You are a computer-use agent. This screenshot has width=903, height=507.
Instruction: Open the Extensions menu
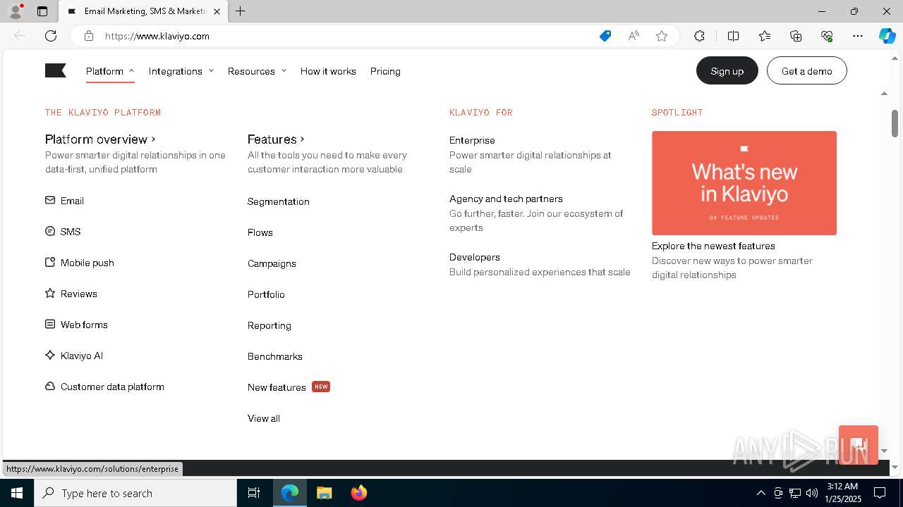coord(699,36)
